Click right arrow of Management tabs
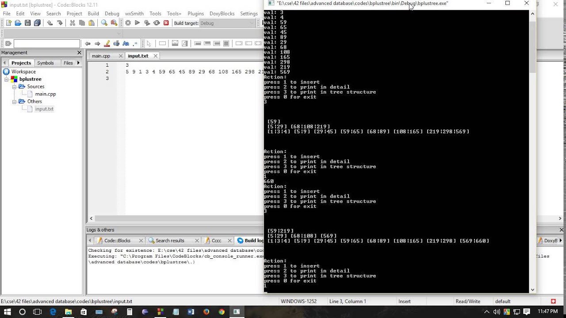This screenshot has height=318, width=566. pyautogui.click(x=79, y=63)
